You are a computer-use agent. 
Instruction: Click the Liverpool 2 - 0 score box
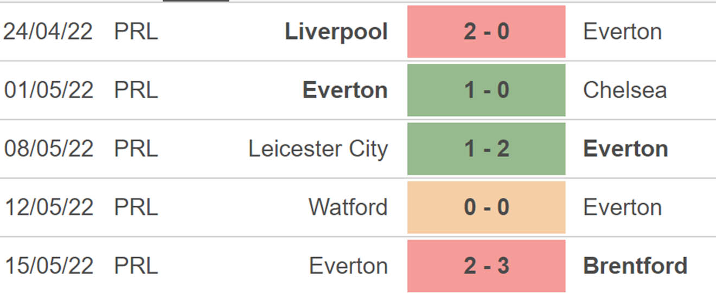(486, 31)
